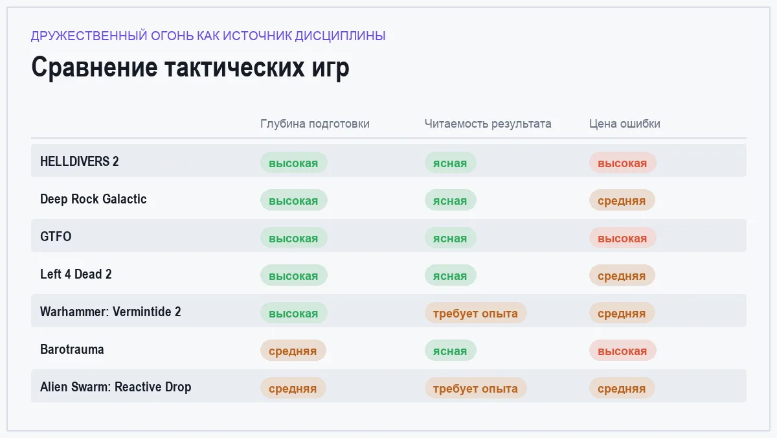The width and height of the screenshot is (777, 438).
Task: Select the Deep Rock Galactic row name
Action: (93, 199)
